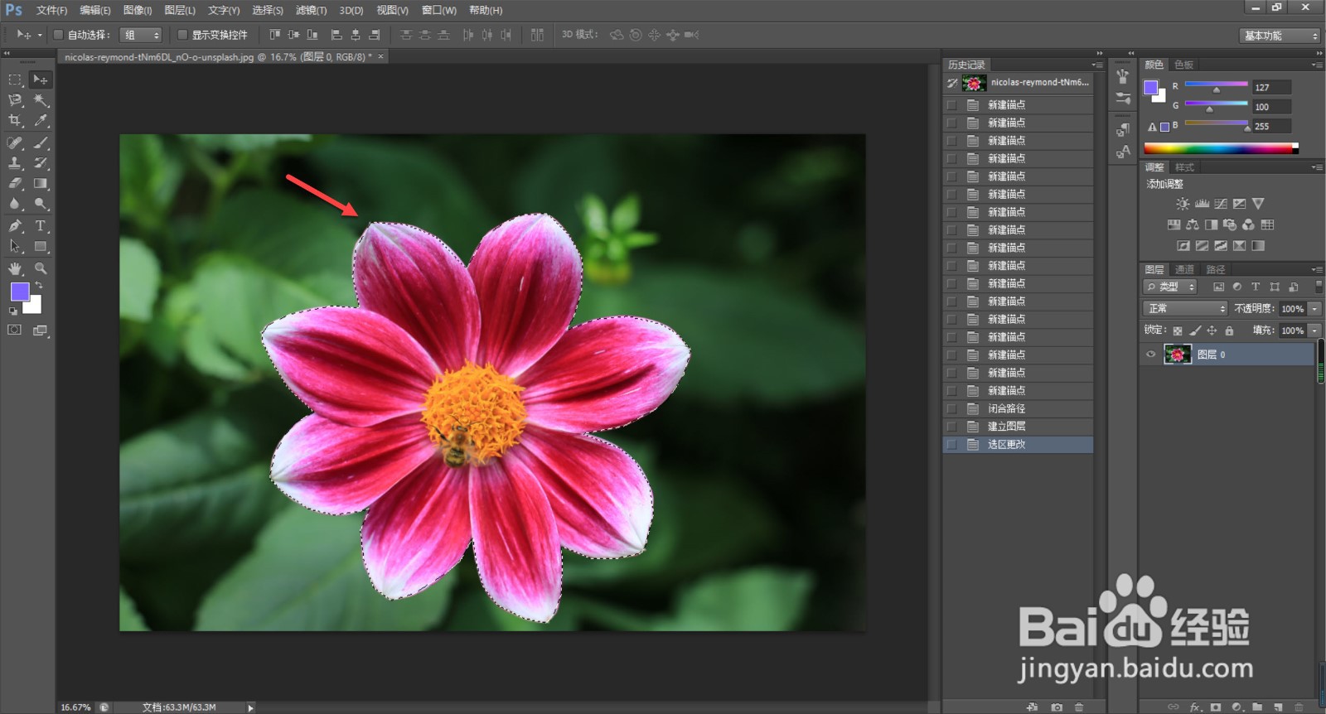Select the Lasso tool
The image size is (1326, 714).
point(15,100)
